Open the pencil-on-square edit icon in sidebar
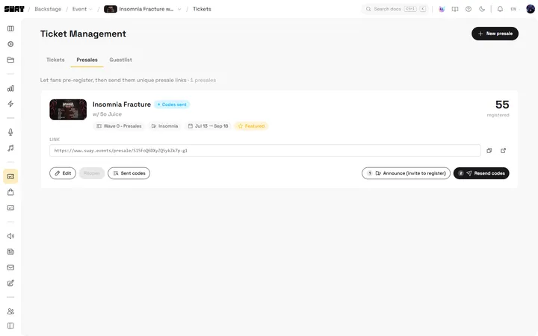 [x=10, y=283]
